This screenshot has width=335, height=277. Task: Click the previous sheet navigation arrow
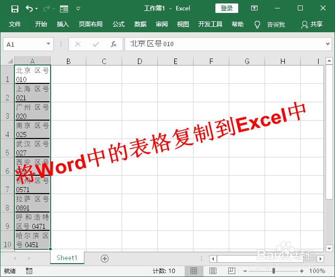[15, 259]
